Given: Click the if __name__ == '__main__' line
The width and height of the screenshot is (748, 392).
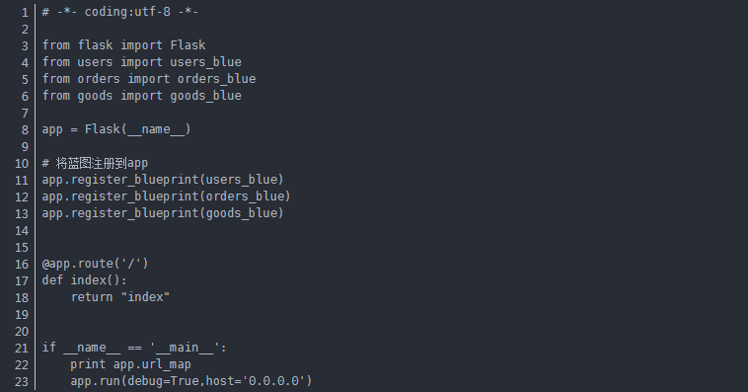Looking at the screenshot, I should (134, 348).
